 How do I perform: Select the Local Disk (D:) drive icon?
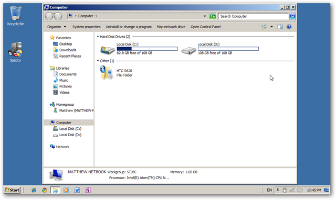click(x=188, y=50)
